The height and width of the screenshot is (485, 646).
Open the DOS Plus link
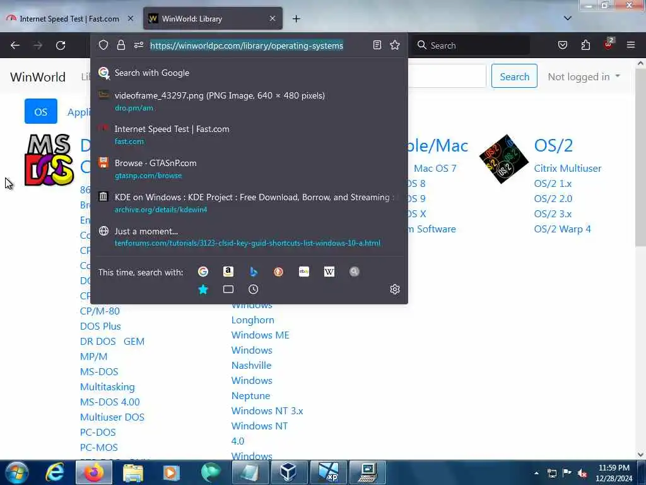coord(100,326)
